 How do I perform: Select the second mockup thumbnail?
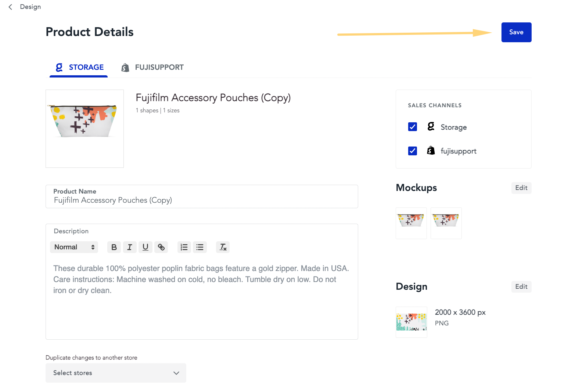coord(446,223)
